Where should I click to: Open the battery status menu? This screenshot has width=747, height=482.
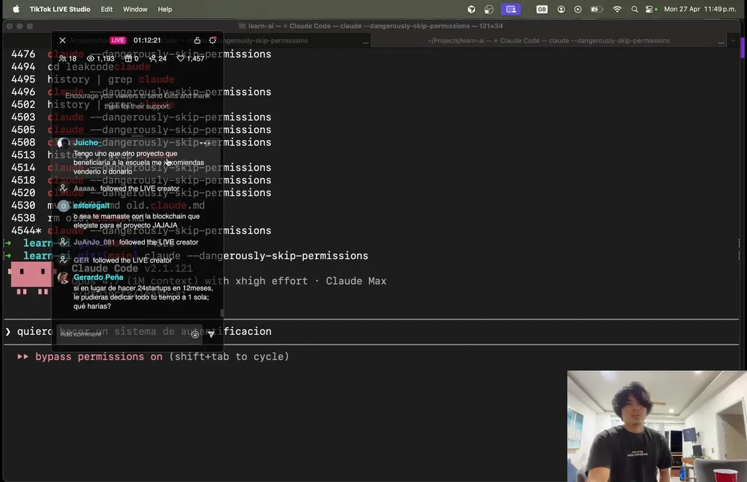[x=596, y=9]
